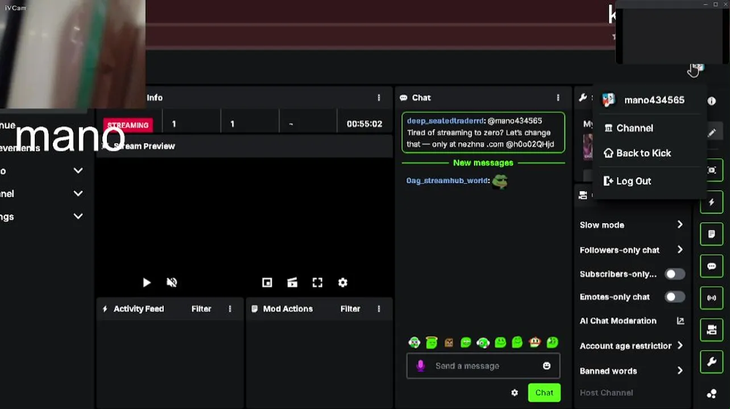Image resolution: width=730 pixels, height=409 pixels.
Task: Click the green frog emoji in chat message
Action: [500, 181]
